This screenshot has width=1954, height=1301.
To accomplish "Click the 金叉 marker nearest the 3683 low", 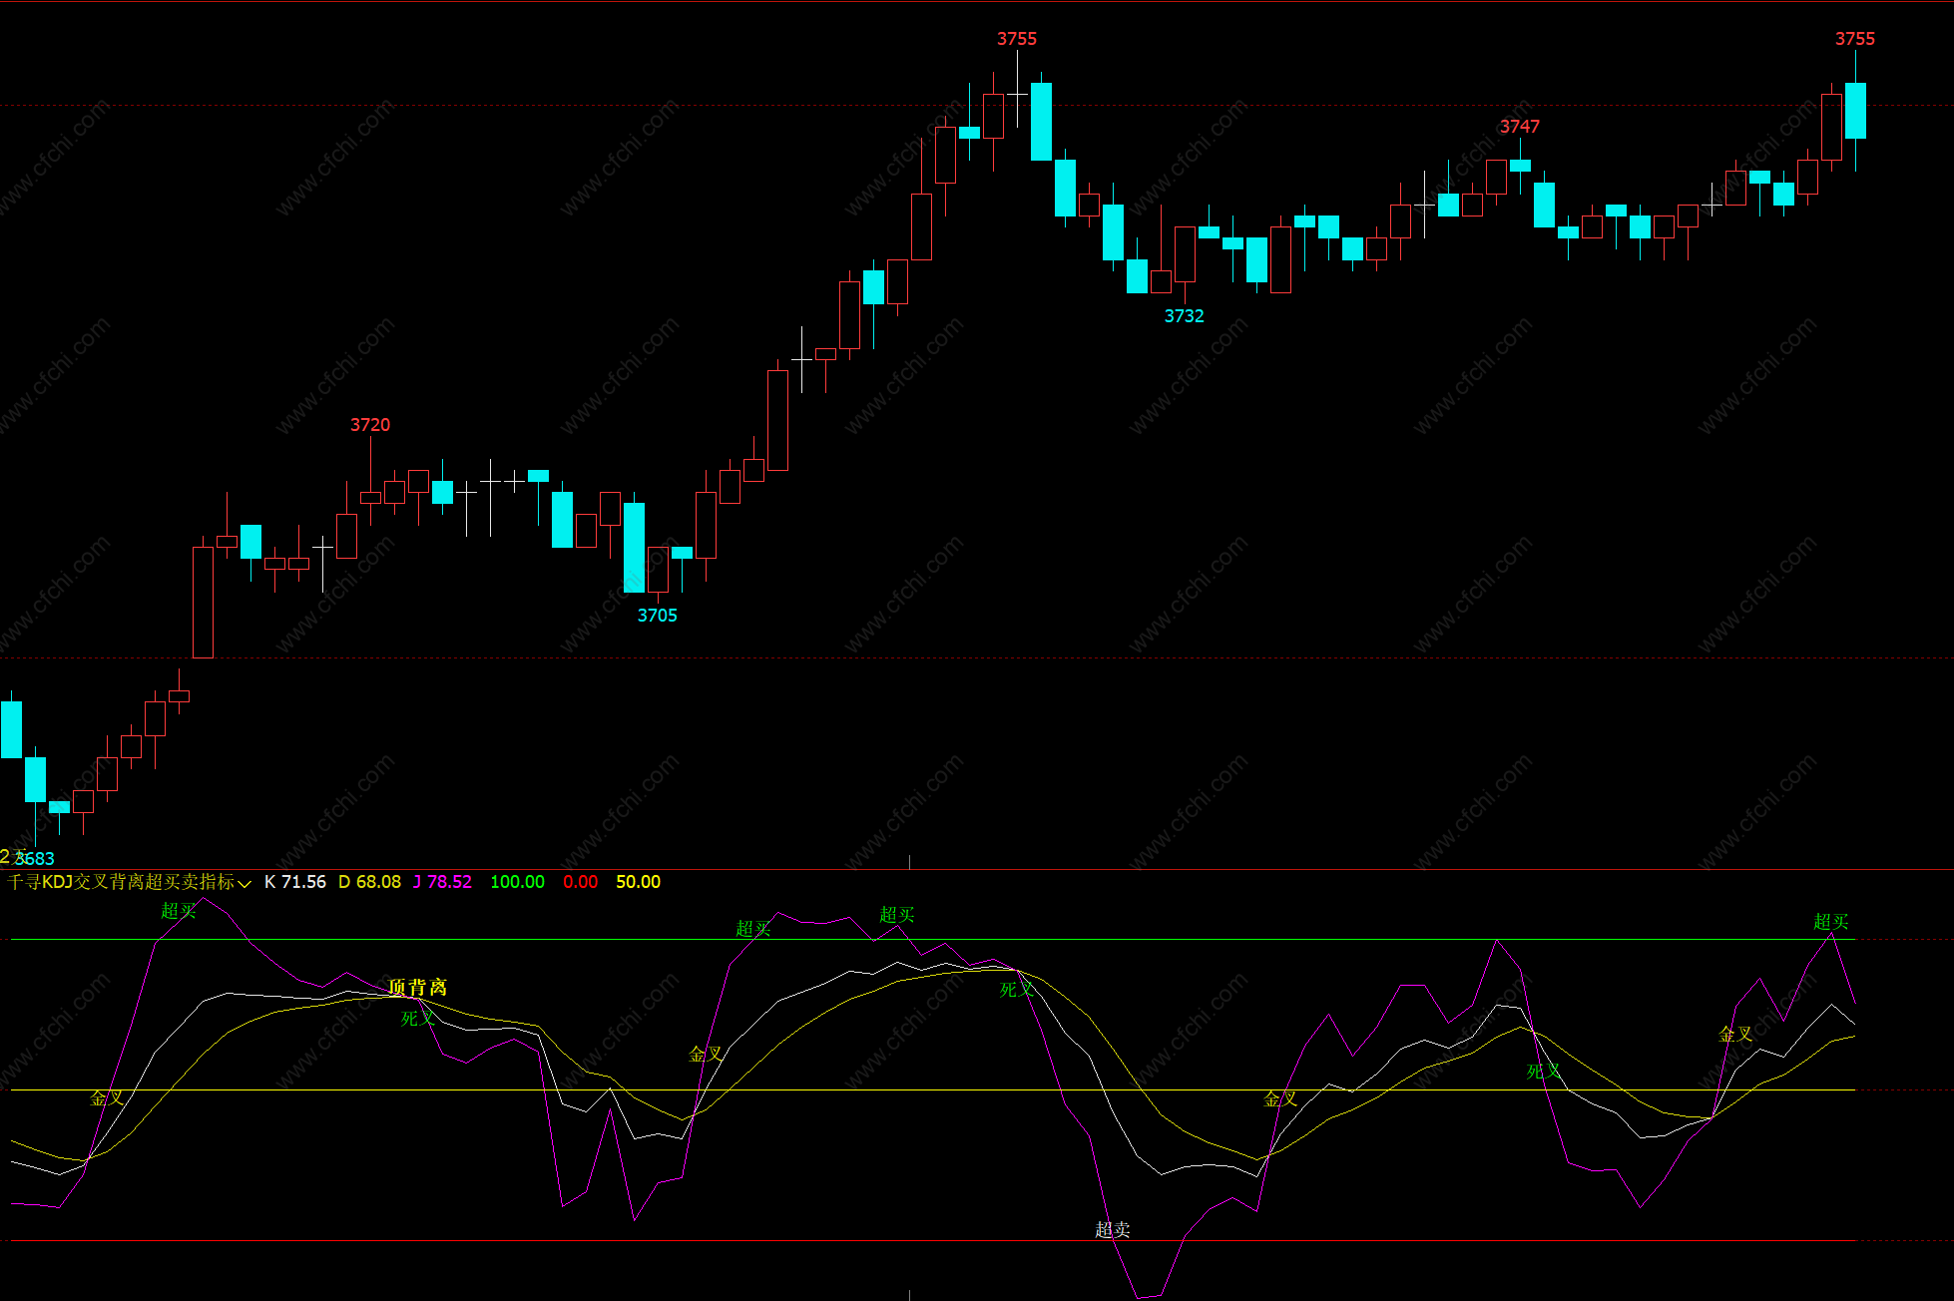I will tap(107, 1098).
